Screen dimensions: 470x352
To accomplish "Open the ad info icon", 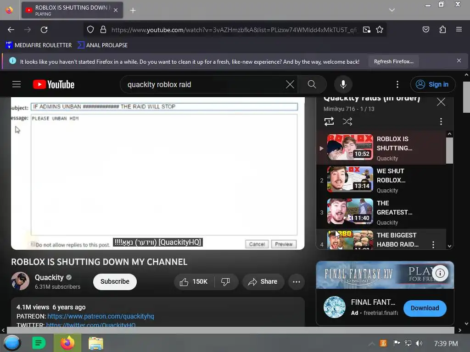I will coord(440,273).
